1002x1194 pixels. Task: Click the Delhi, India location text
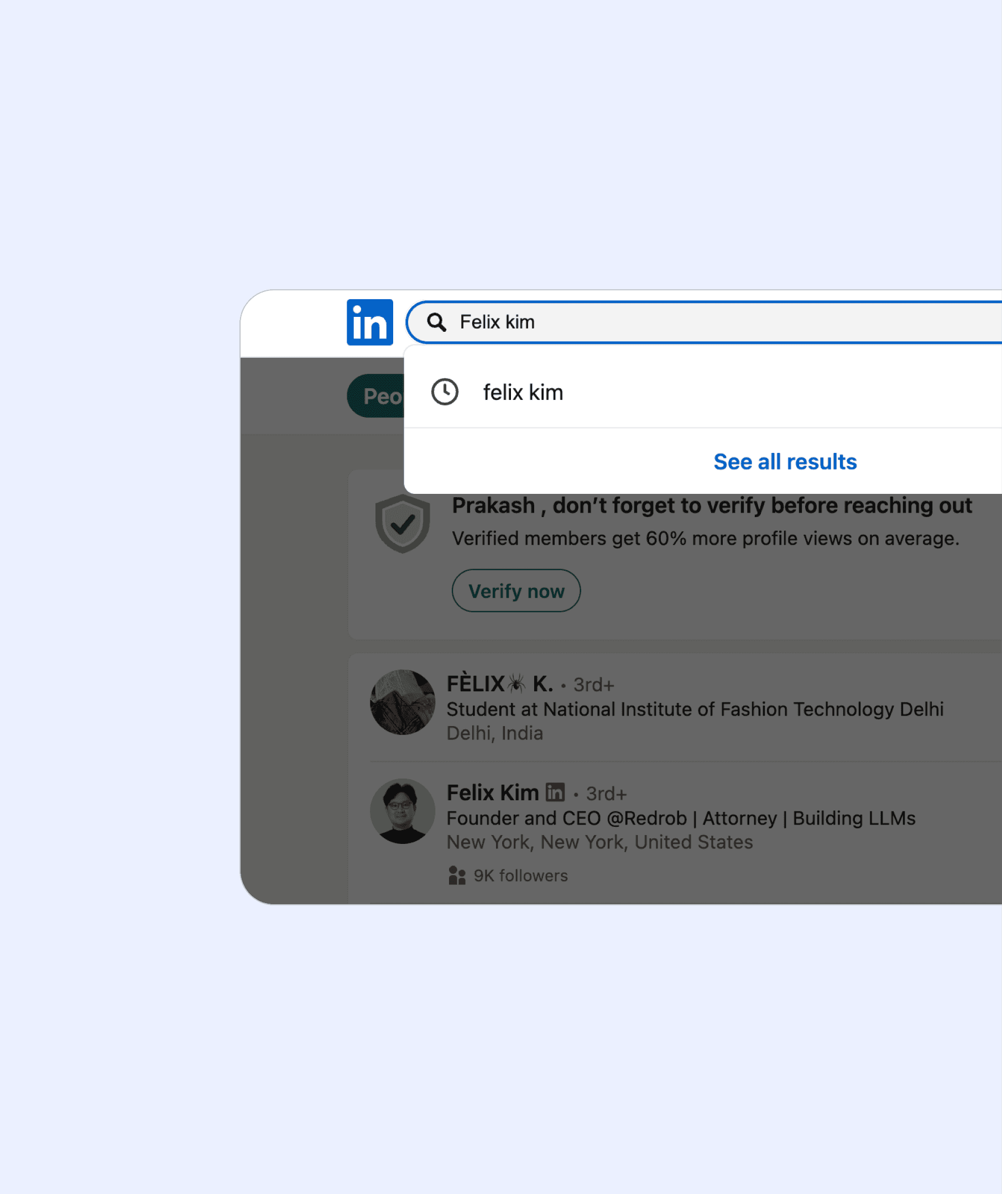coord(494,733)
